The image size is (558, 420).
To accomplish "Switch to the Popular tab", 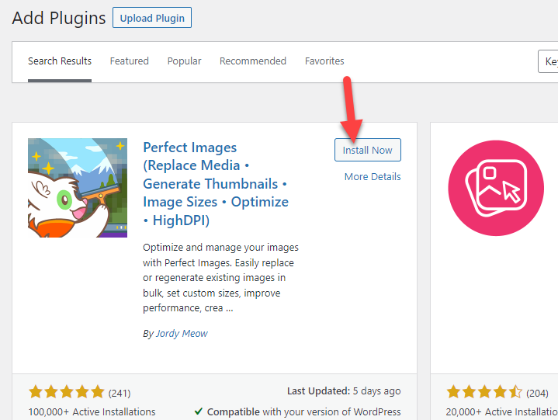I will (x=185, y=61).
